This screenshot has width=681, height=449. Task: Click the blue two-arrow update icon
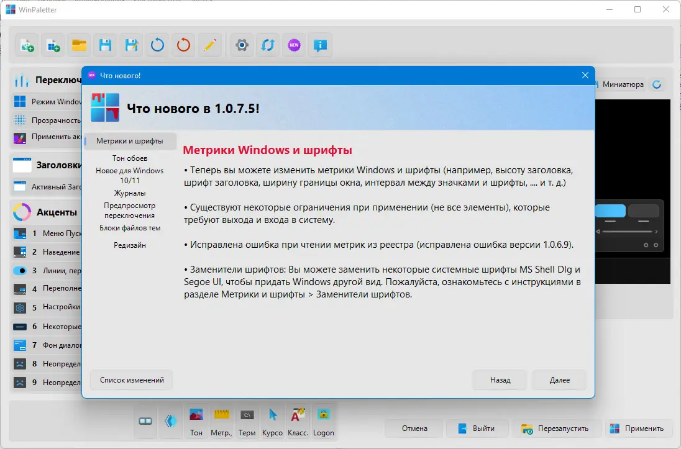[x=268, y=45]
